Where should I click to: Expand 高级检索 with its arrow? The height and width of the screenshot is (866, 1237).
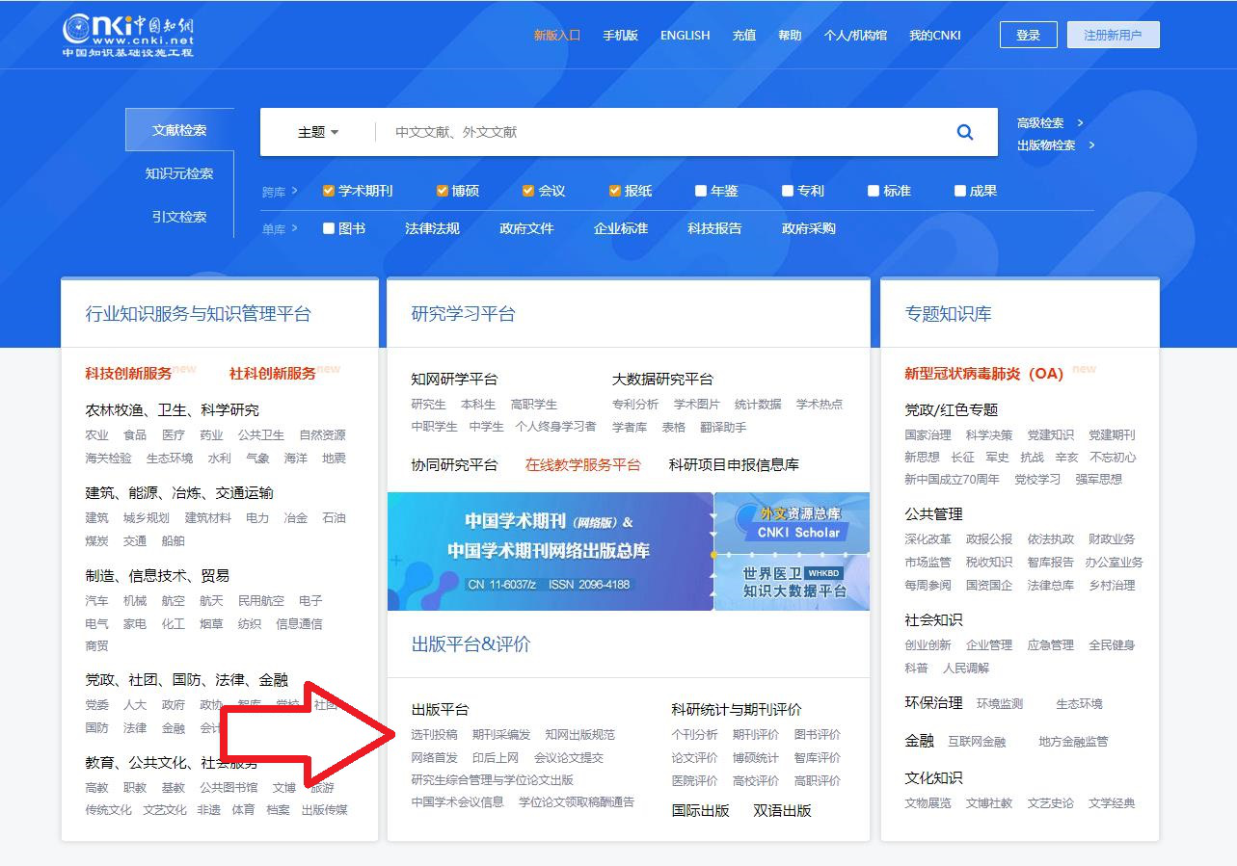tap(1080, 122)
